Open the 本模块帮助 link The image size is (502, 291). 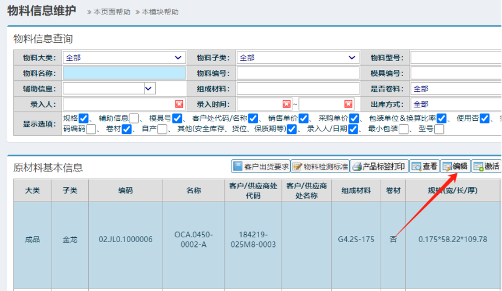159,11
